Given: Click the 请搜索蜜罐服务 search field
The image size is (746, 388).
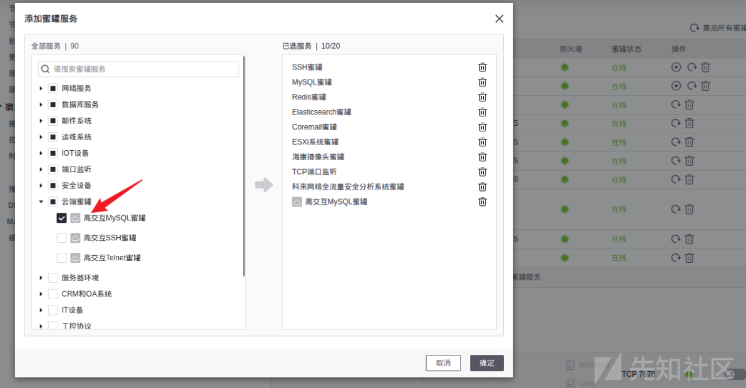Looking at the screenshot, I should pos(138,69).
